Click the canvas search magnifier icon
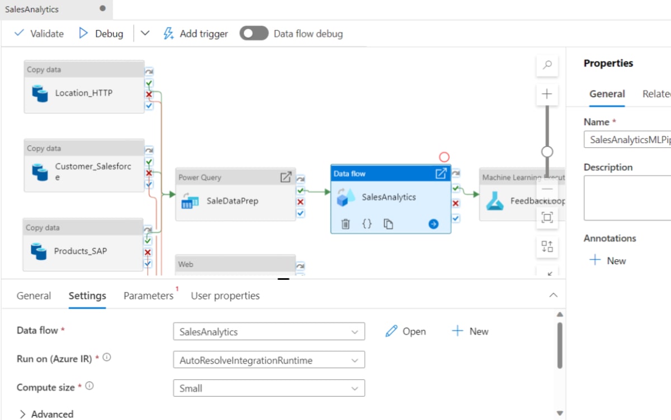This screenshot has width=671, height=420. pos(547,65)
